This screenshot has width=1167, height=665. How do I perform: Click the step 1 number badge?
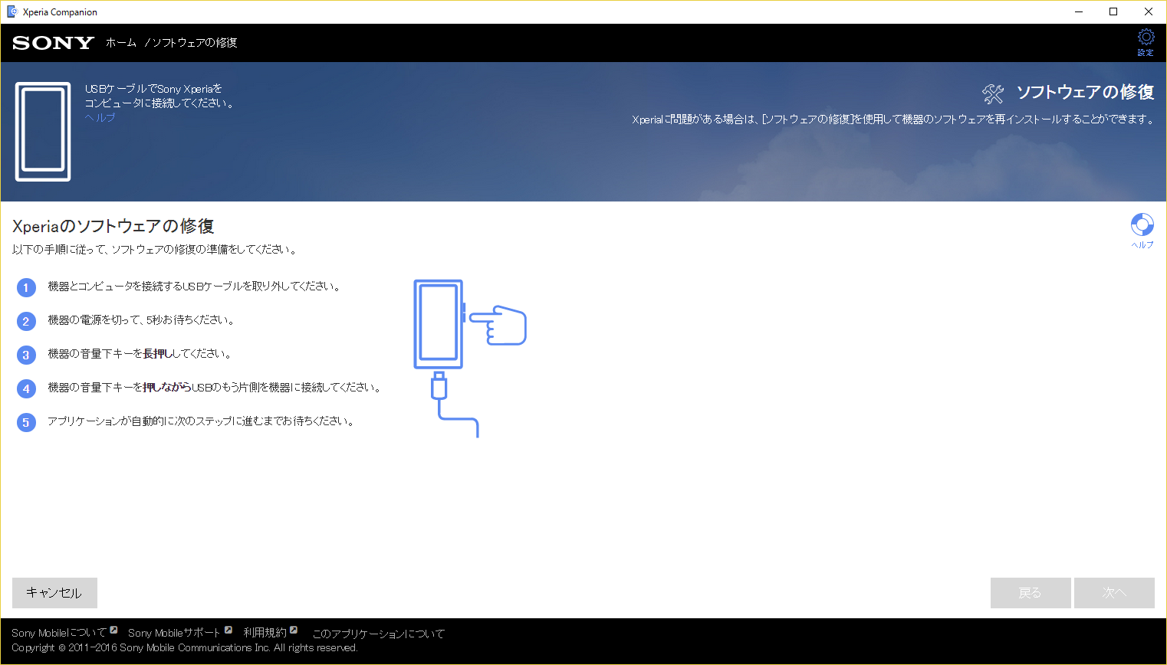[26, 287]
